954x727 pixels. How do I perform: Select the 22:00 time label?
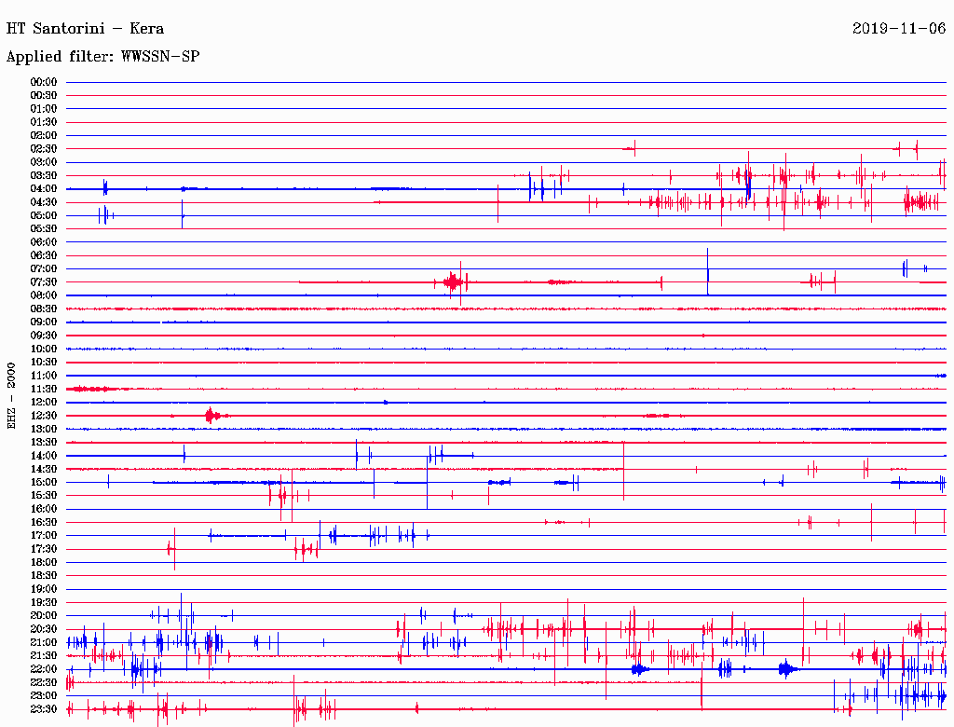pyautogui.click(x=44, y=669)
